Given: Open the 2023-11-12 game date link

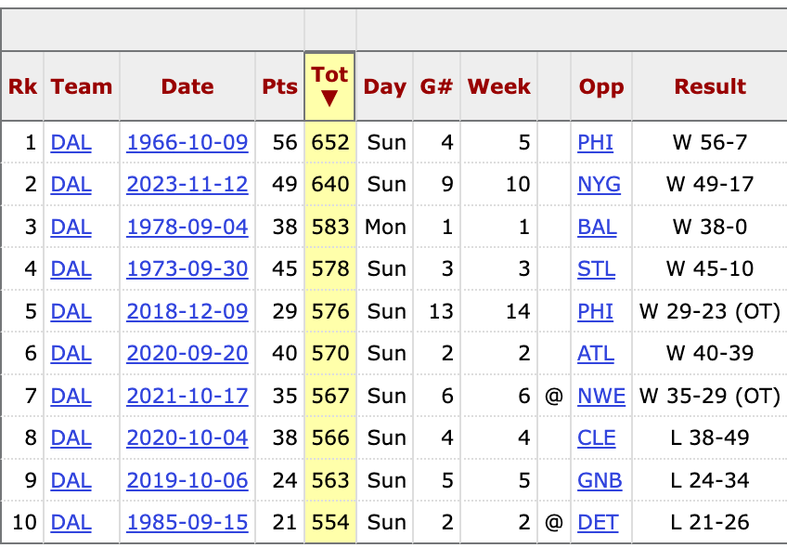Looking at the screenshot, I should click(x=187, y=184).
